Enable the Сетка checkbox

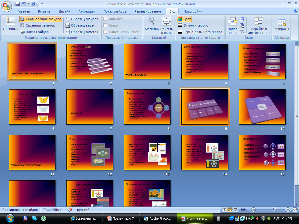(x=106, y=25)
